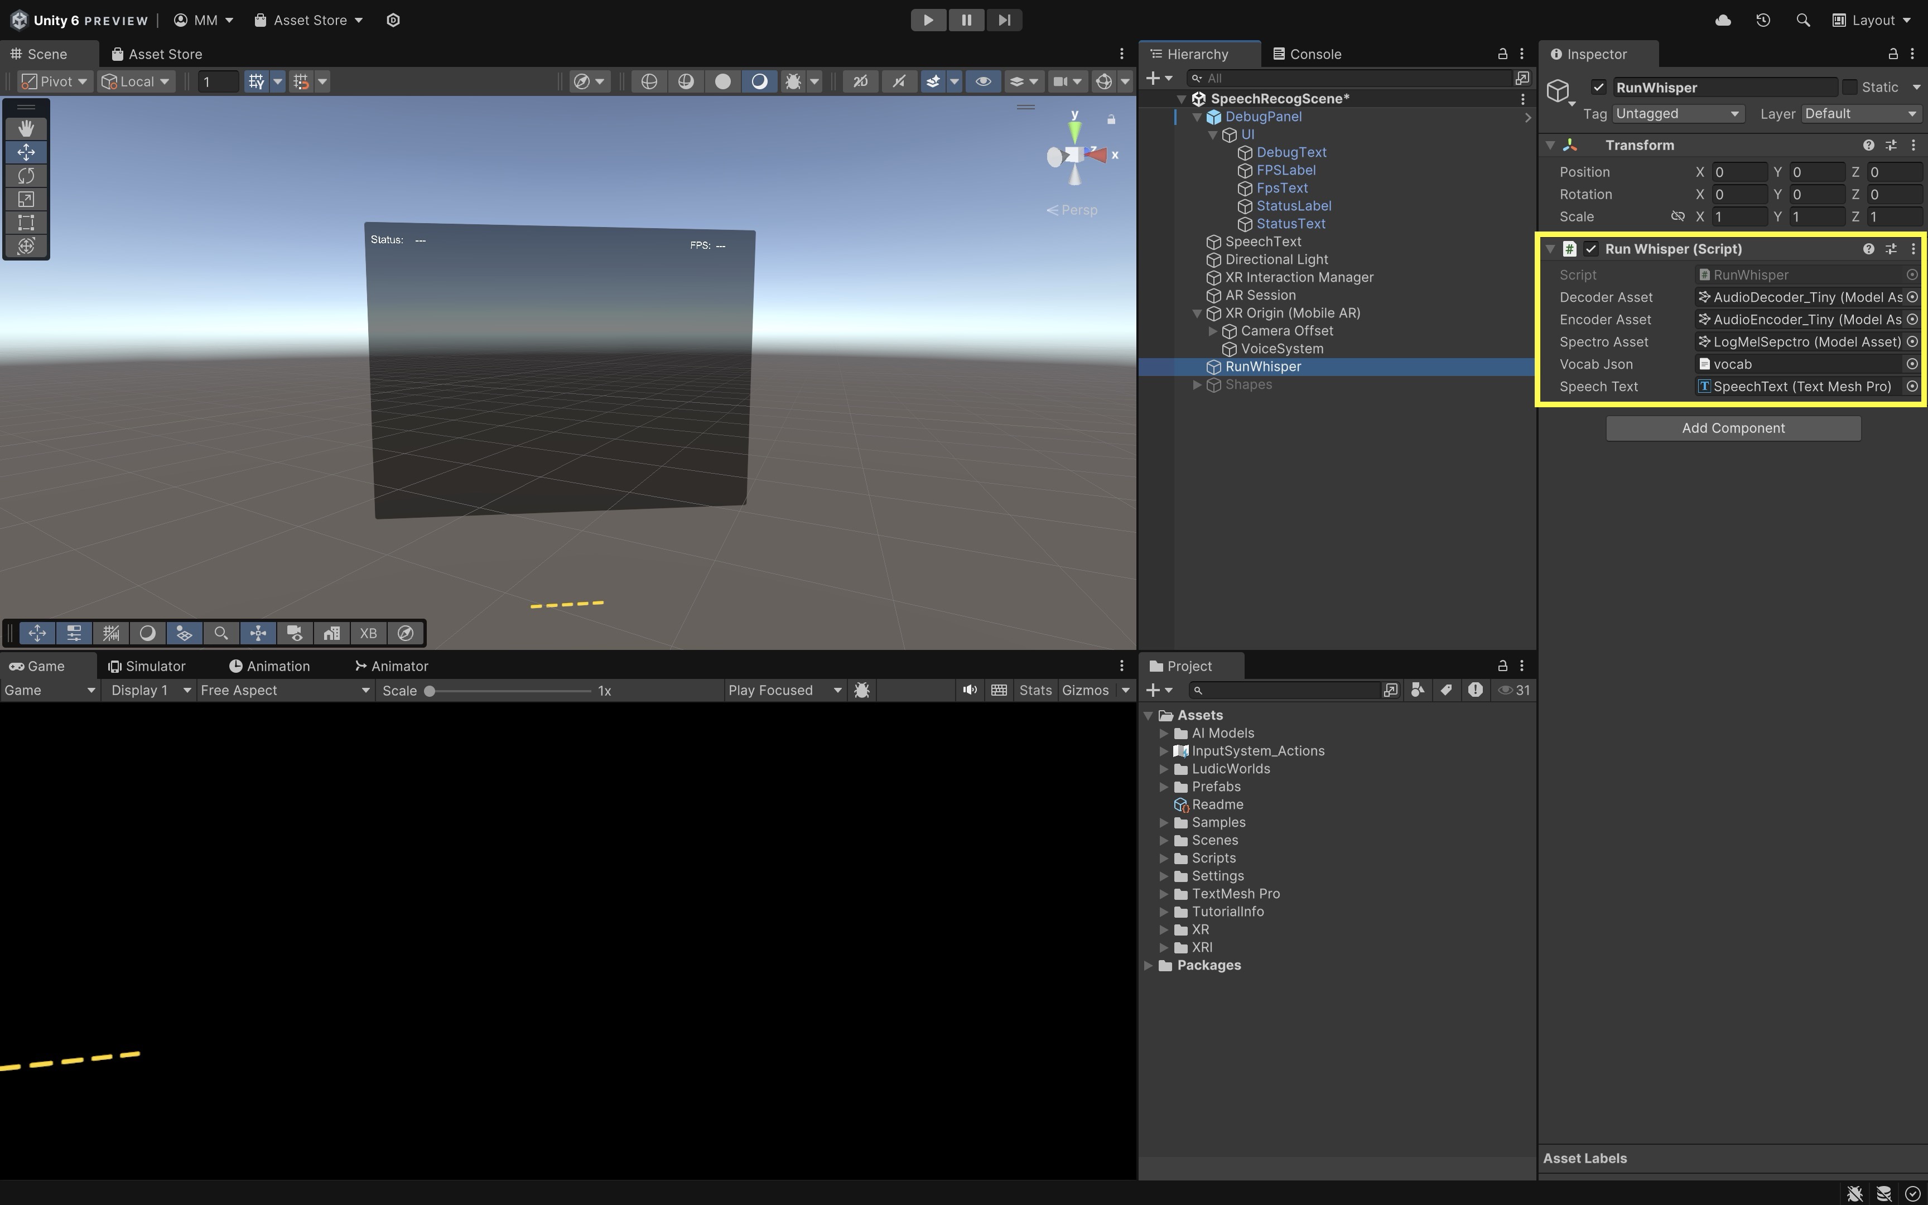1928x1205 pixels.
Task: Open Free Aspect dropdown
Action: pyautogui.click(x=285, y=690)
